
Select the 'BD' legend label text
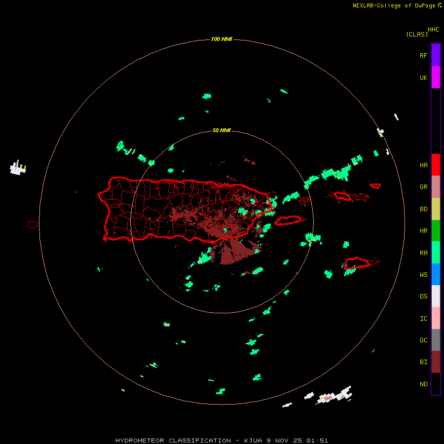click(423, 209)
